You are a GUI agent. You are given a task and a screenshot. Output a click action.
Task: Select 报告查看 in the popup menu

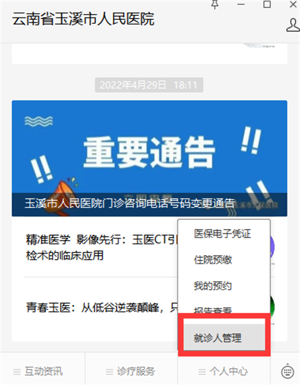(x=213, y=309)
